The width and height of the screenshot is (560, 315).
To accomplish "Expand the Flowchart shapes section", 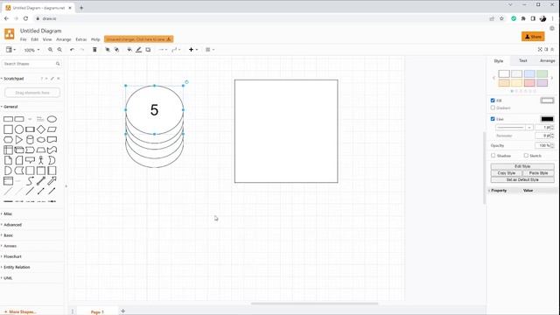I will tap(12, 256).
